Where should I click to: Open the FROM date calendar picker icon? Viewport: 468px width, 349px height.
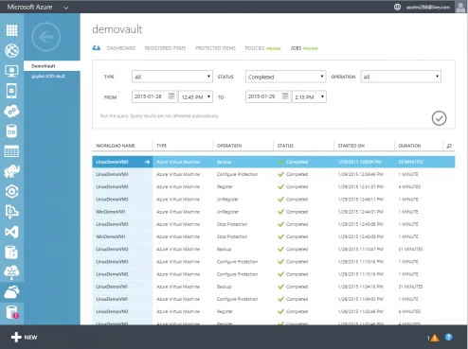(171, 96)
